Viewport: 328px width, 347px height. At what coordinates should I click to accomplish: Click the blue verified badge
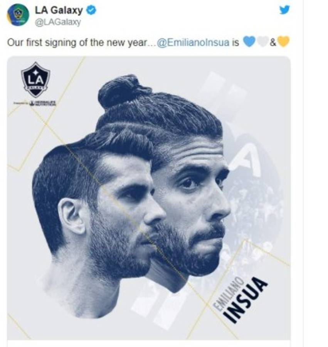click(91, 10)
